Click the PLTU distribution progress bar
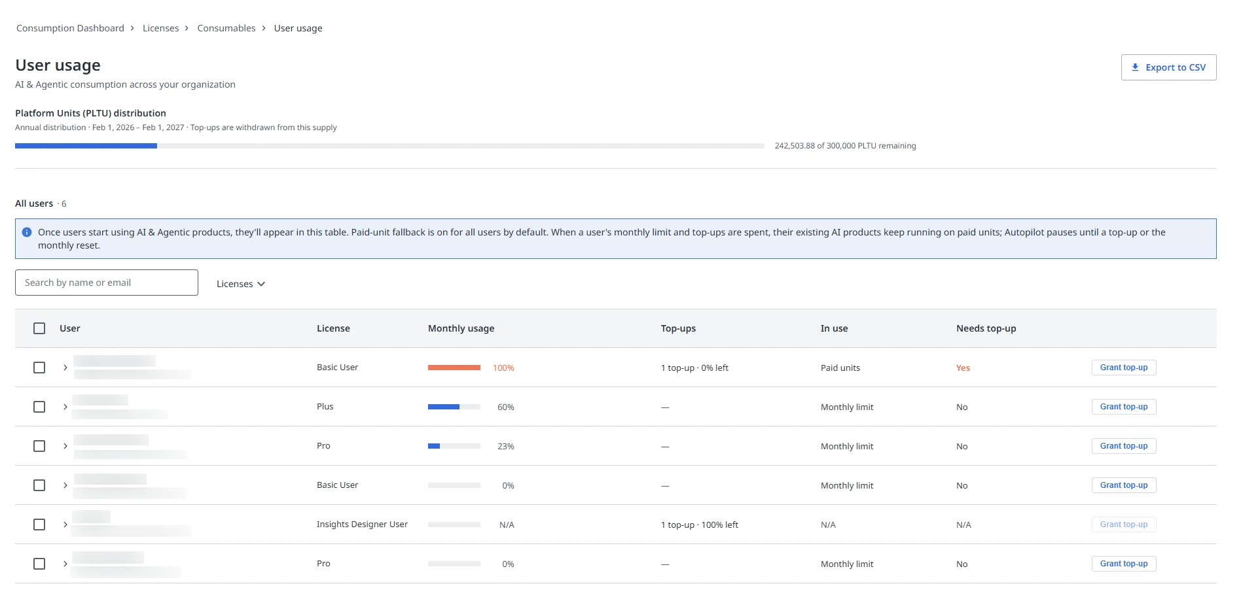Image resolution: width=1241 pixels, height=603 pixels. [x=389, y=146]
